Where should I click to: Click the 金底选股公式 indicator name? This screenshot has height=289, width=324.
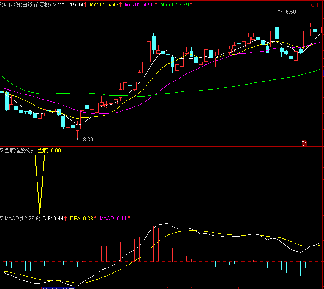[x=20, y=150]
